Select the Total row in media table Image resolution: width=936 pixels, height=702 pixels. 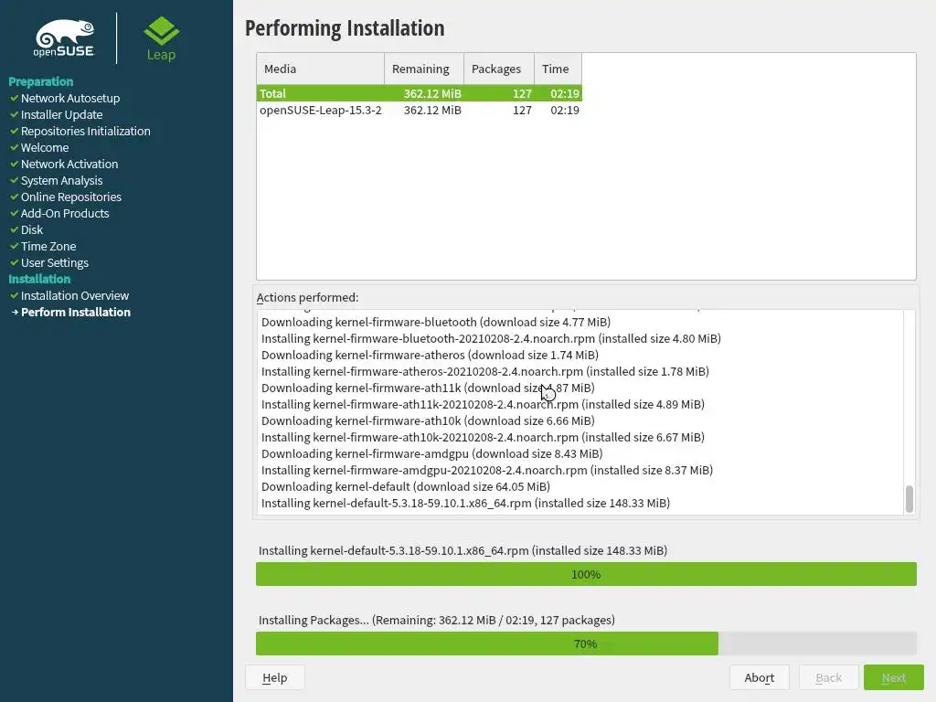419,93
